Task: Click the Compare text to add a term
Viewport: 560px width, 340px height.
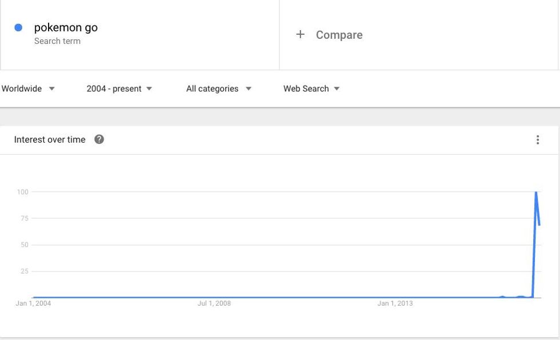Action: (339, 35)
